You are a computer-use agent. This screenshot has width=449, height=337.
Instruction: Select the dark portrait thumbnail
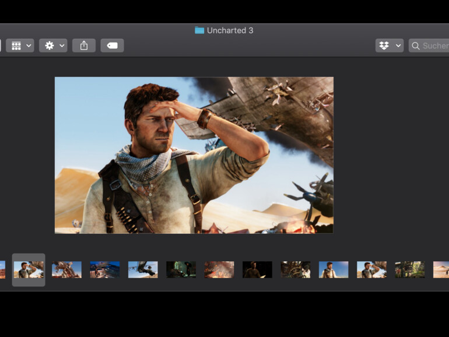257,270
